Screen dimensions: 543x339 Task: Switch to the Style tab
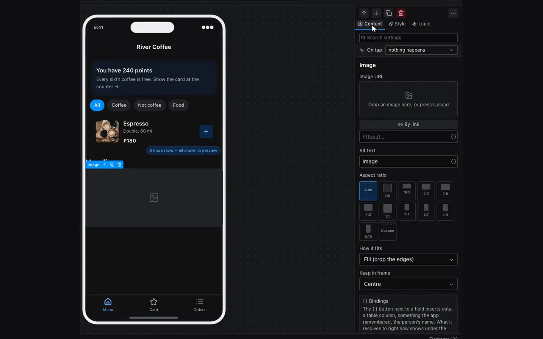(397, 24)
